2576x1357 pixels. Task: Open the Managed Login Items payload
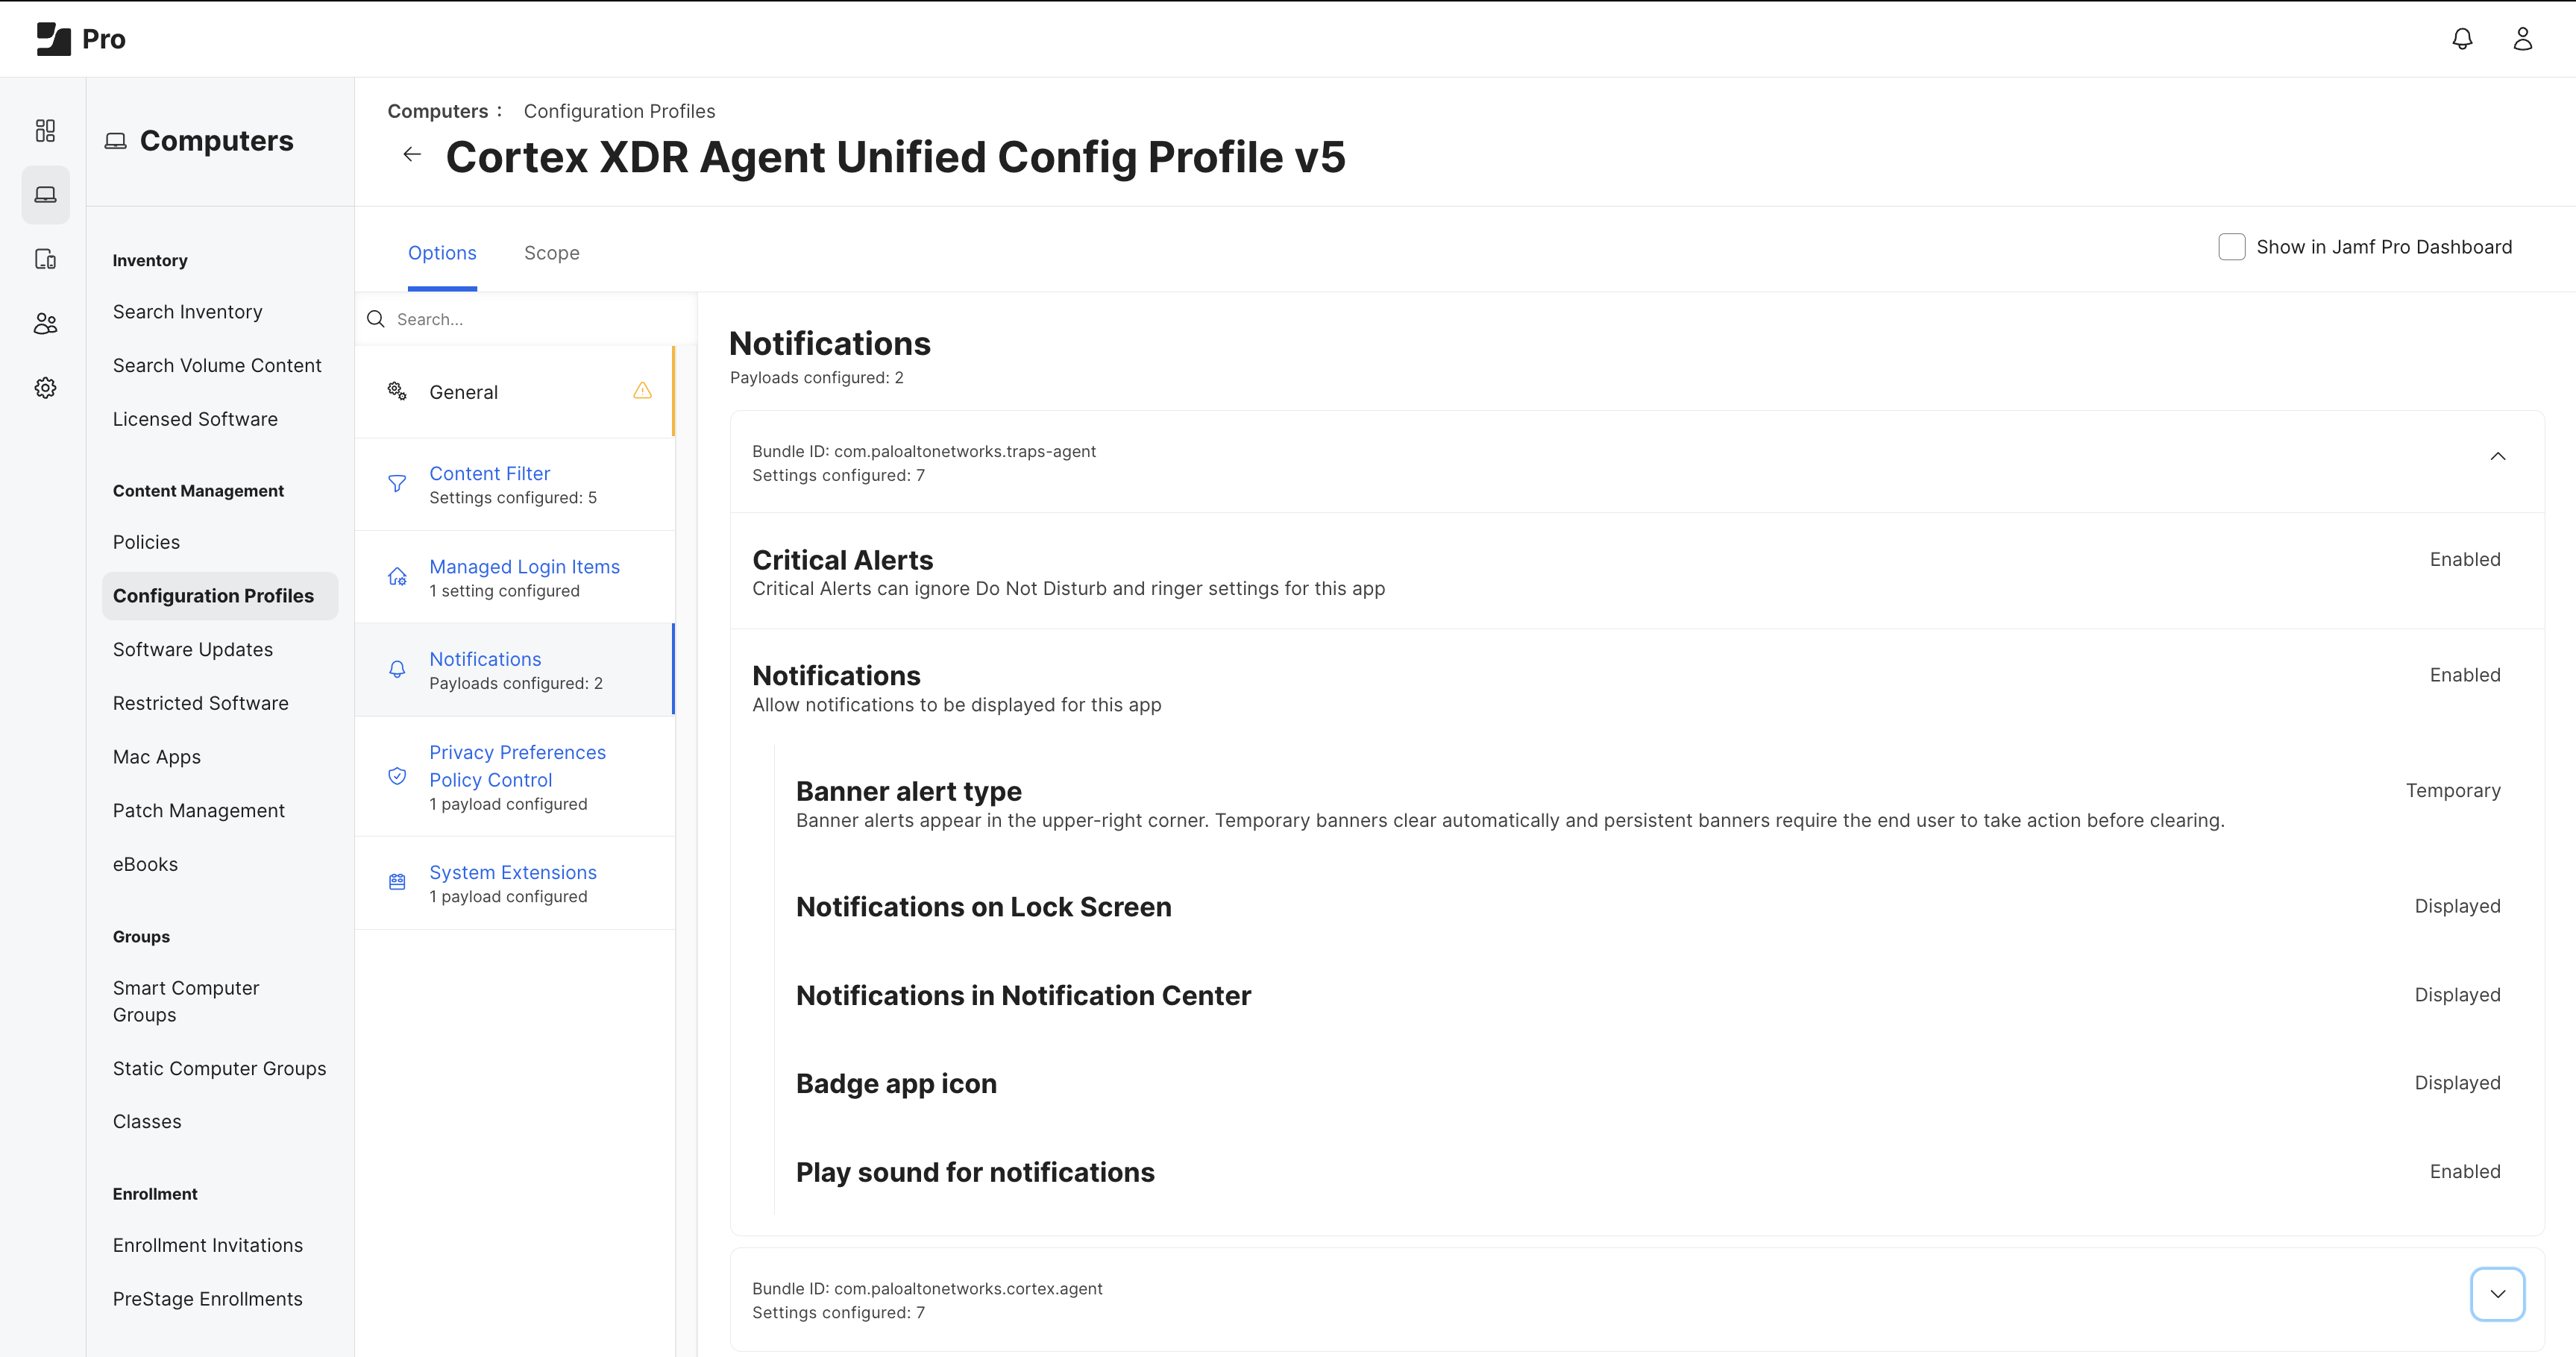[x=514, y=577]
